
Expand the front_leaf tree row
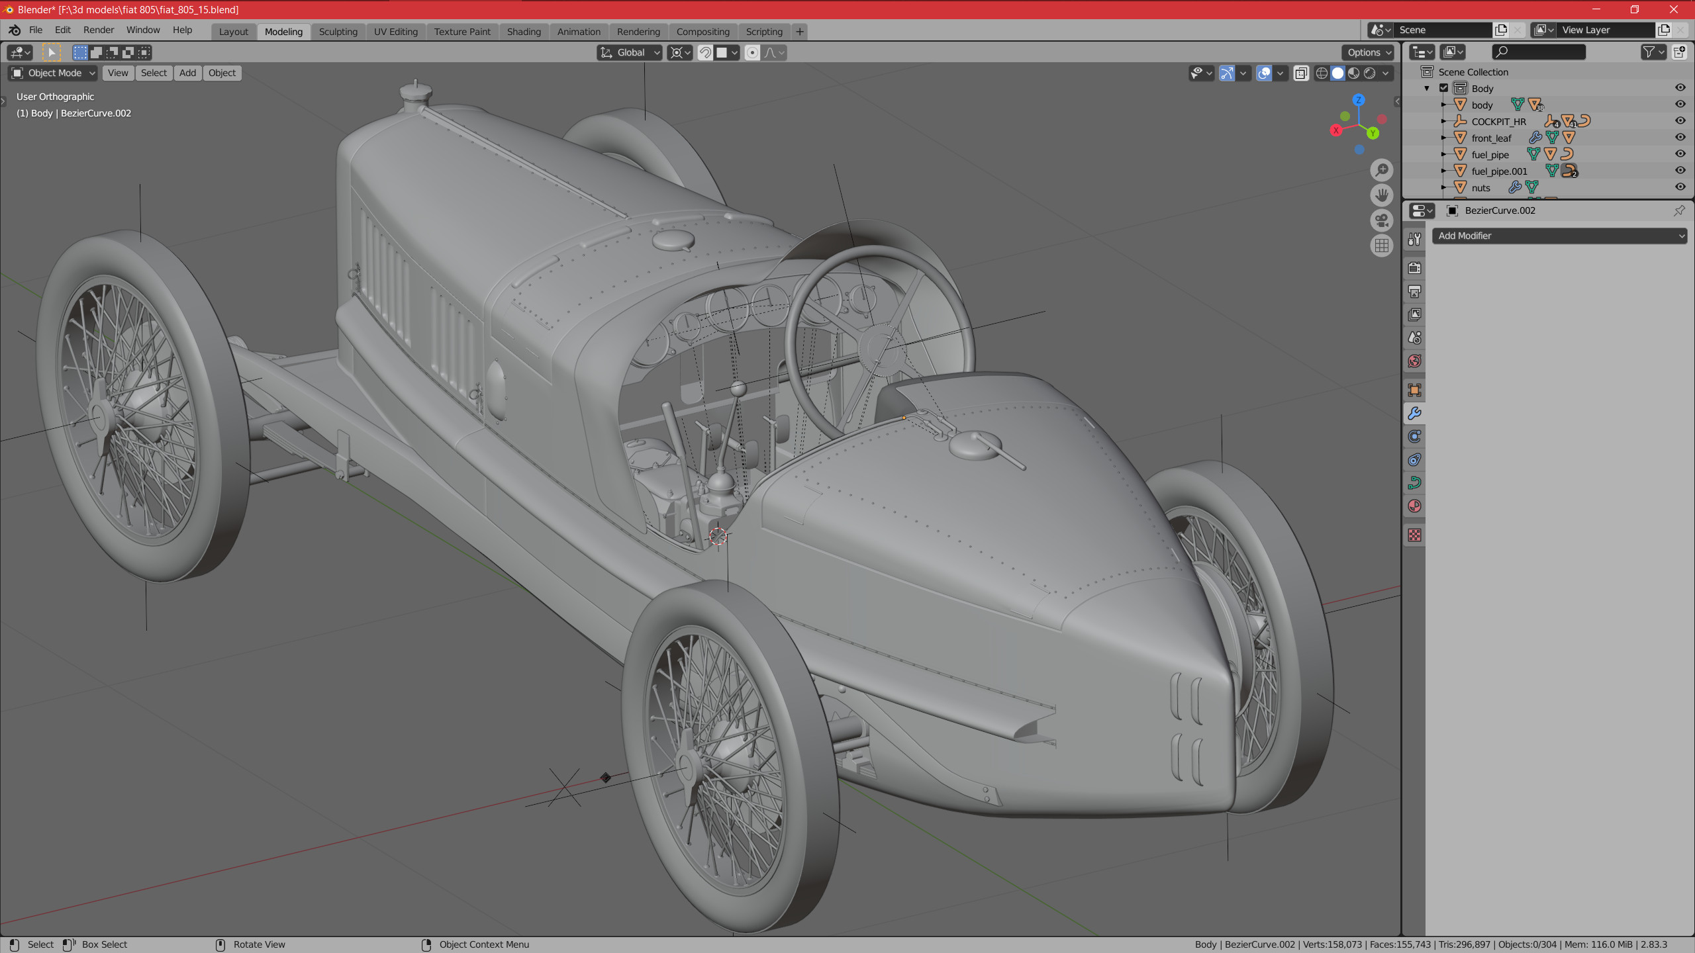tap(1443, 138)
